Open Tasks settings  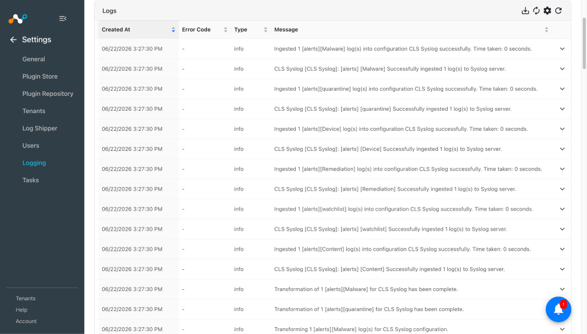pyautogui.click(x=31, y=180)
